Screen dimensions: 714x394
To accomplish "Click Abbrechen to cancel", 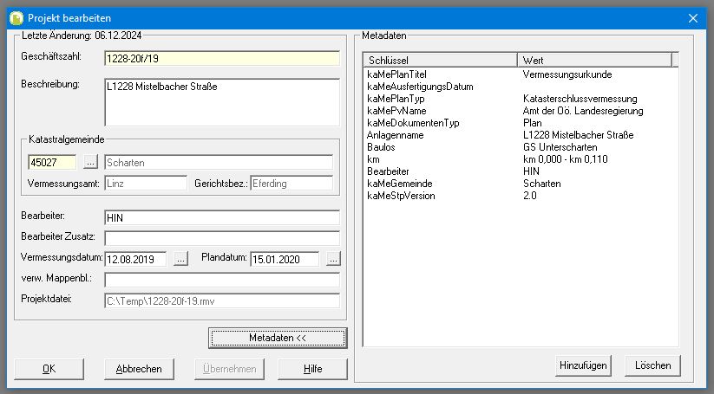I will pyautogui.click(x=139, y=368).
